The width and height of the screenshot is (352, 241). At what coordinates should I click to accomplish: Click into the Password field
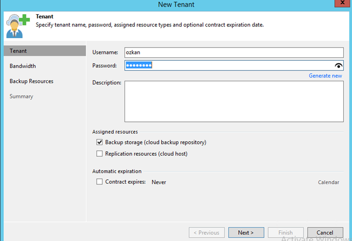229,66
